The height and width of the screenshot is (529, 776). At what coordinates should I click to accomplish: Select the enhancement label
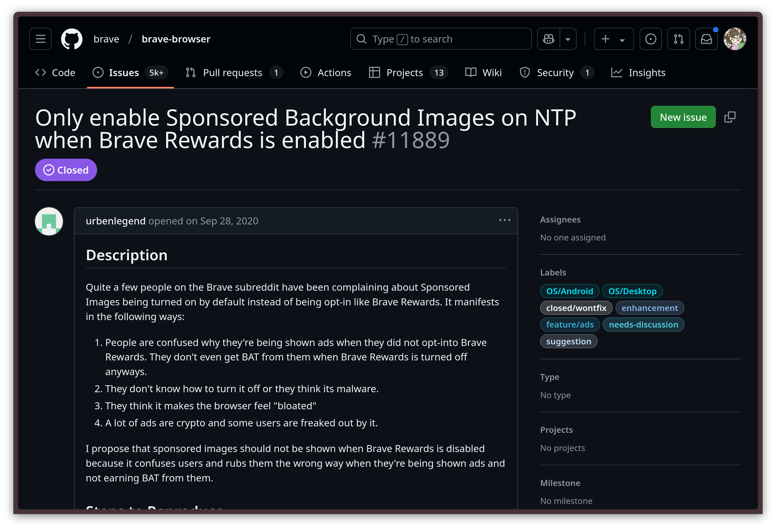tap(650, 308)
